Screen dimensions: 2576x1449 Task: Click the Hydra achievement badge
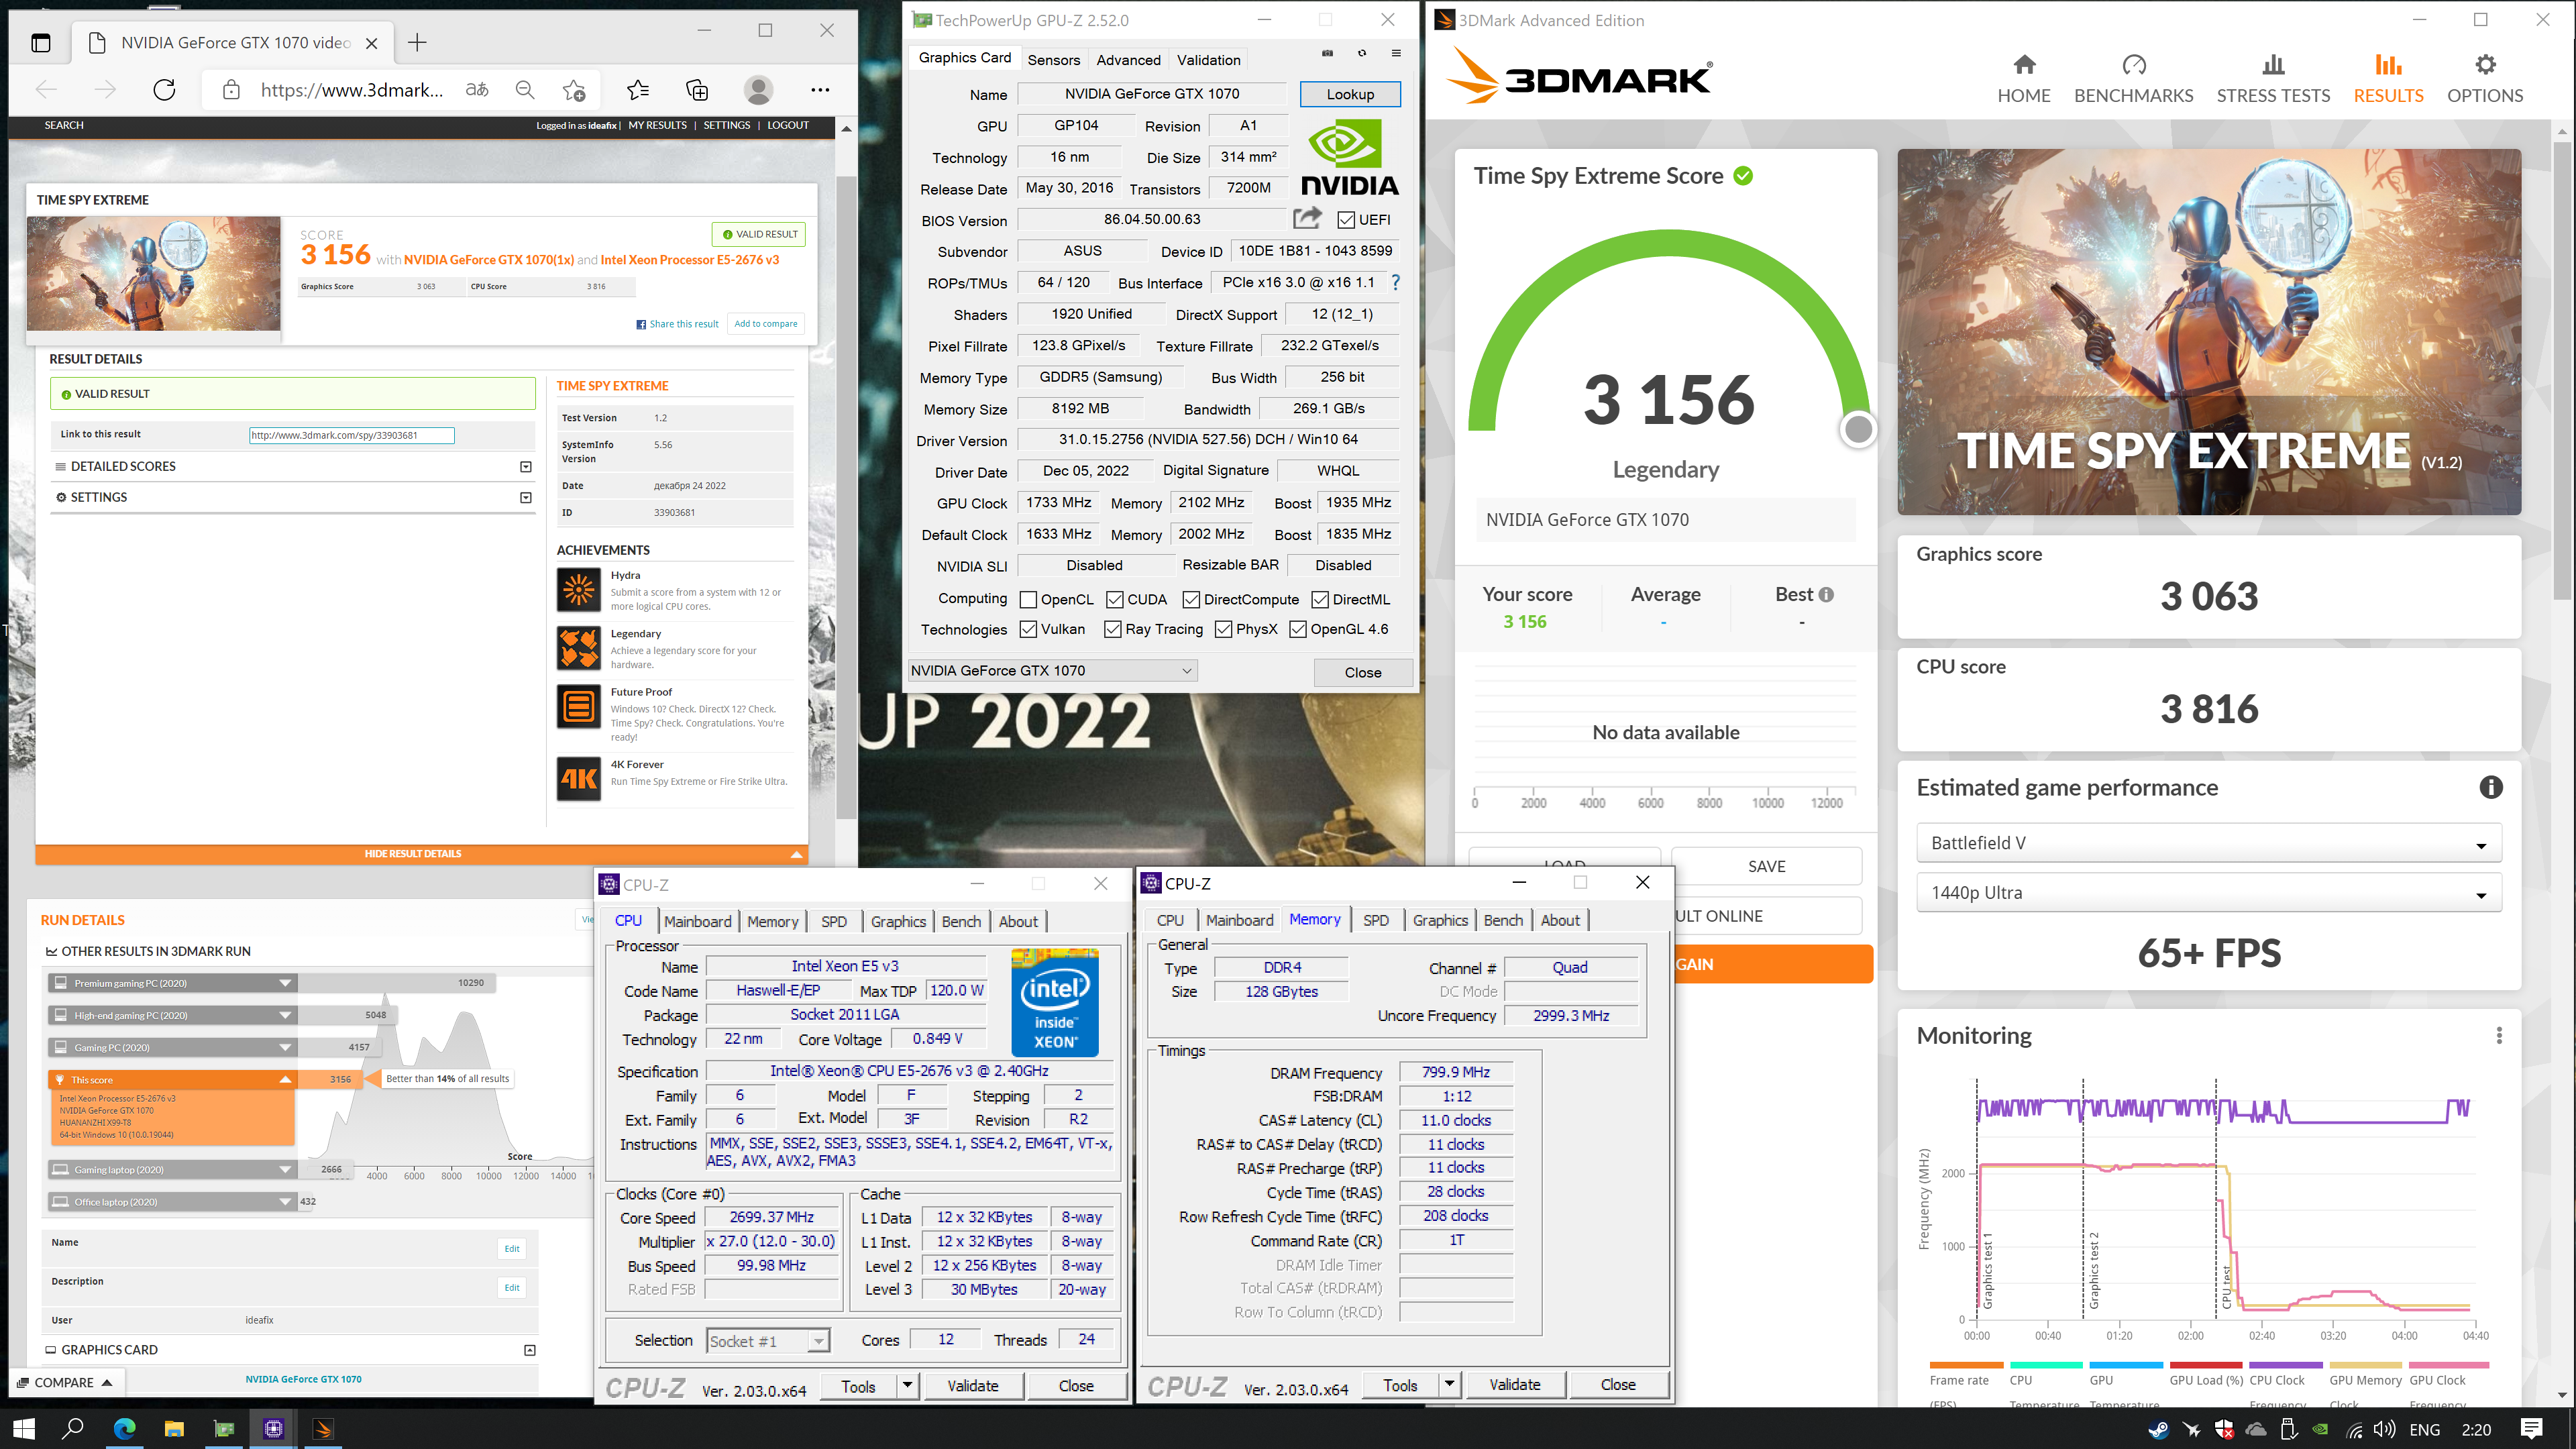(x=578, y=590)
